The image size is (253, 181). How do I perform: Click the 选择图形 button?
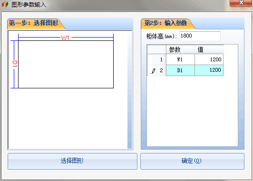click(x=72, y=161)
